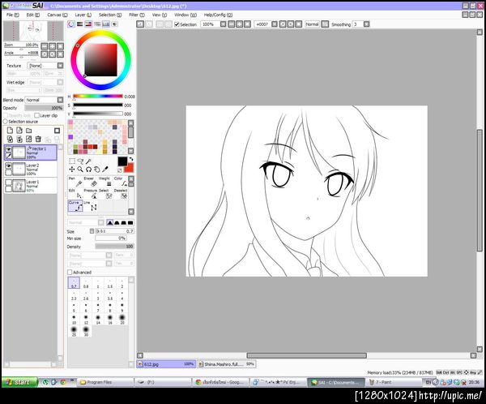Hide the vector 1 layer
Image resolution: width=486 pixels, height=404 pixels.
(9, 149)
